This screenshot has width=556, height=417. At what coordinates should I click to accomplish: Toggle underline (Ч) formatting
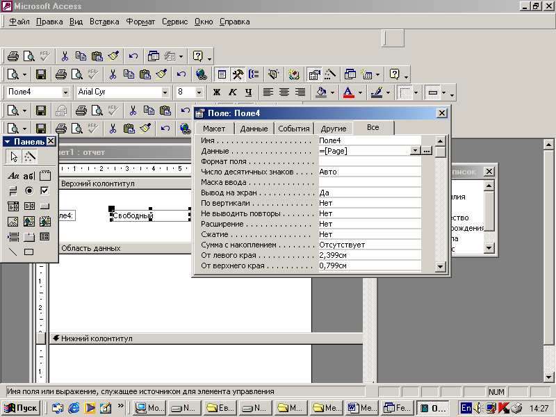(x=248, y=92)
